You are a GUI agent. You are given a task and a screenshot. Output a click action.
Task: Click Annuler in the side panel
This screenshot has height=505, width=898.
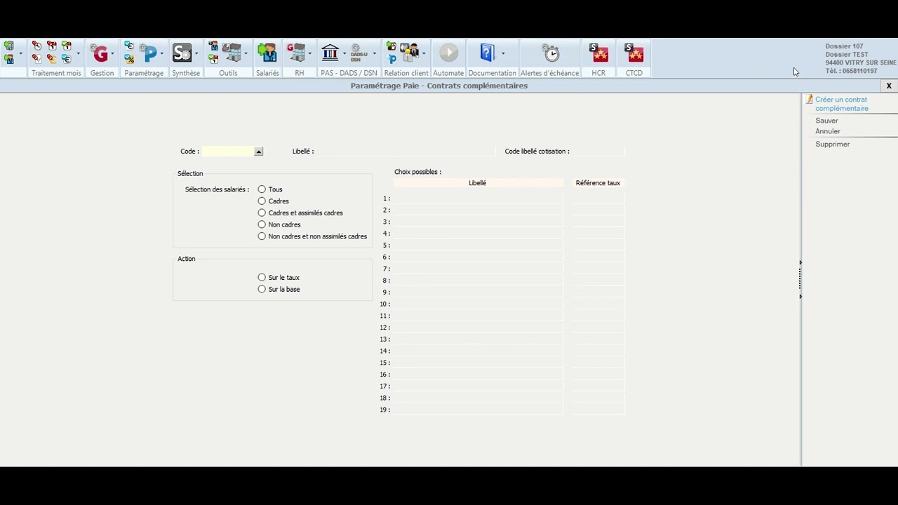click(828, 131)
